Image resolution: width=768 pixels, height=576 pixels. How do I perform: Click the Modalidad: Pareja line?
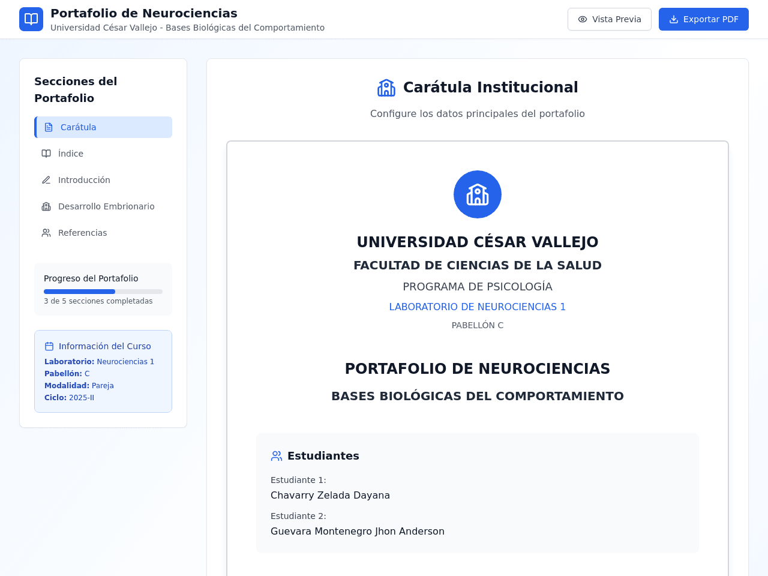click(79, 386)
